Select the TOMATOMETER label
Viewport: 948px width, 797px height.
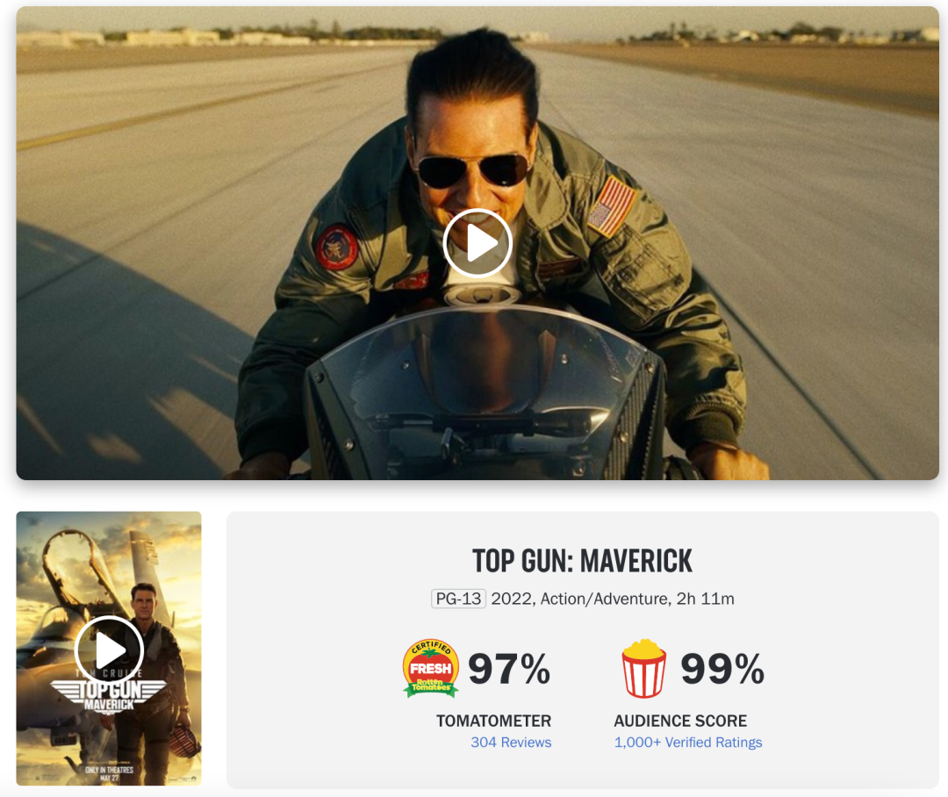pyautogui.click(x=494, y=721)
